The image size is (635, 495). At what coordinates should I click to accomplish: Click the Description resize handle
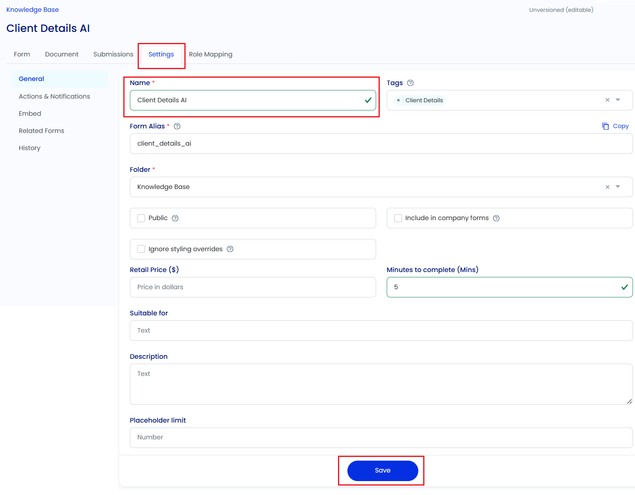coord(630,401)
